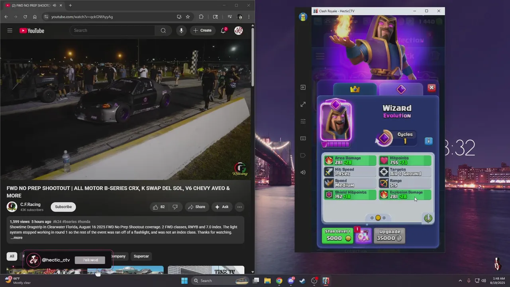This screenshot has width=510, height=287.
Task: Click the emulator volume speaker icon
Action: pyautogui.click(x=303, y=172)
